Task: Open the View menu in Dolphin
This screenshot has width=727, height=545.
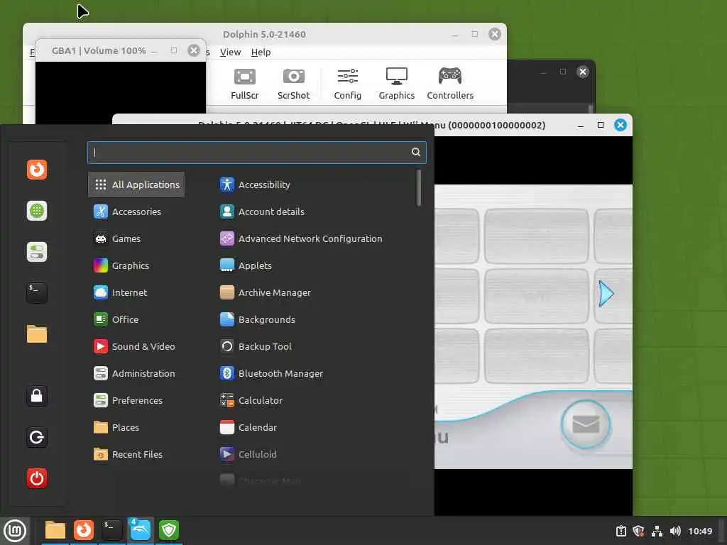Action: click(x=230, y=52)
